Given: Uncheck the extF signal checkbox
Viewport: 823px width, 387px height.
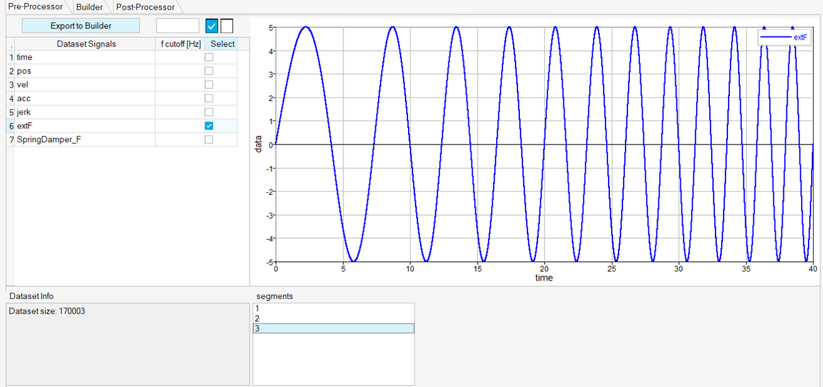Looking at the screenshot, I should pos(209,126).
